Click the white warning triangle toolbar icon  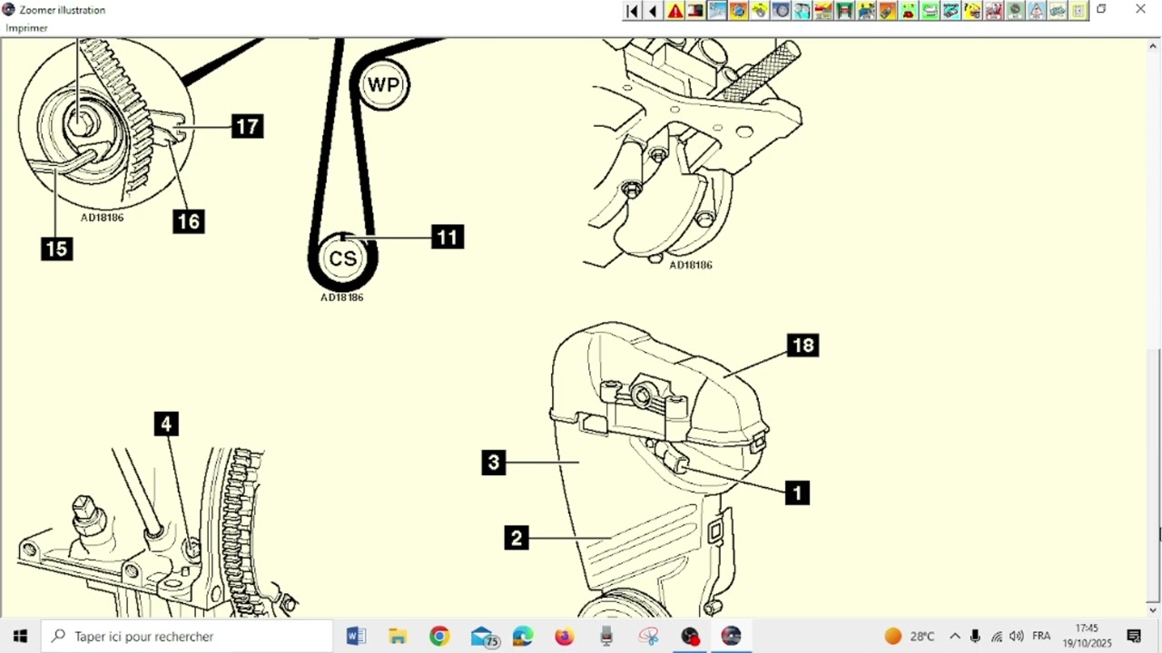pos(1036,11)
